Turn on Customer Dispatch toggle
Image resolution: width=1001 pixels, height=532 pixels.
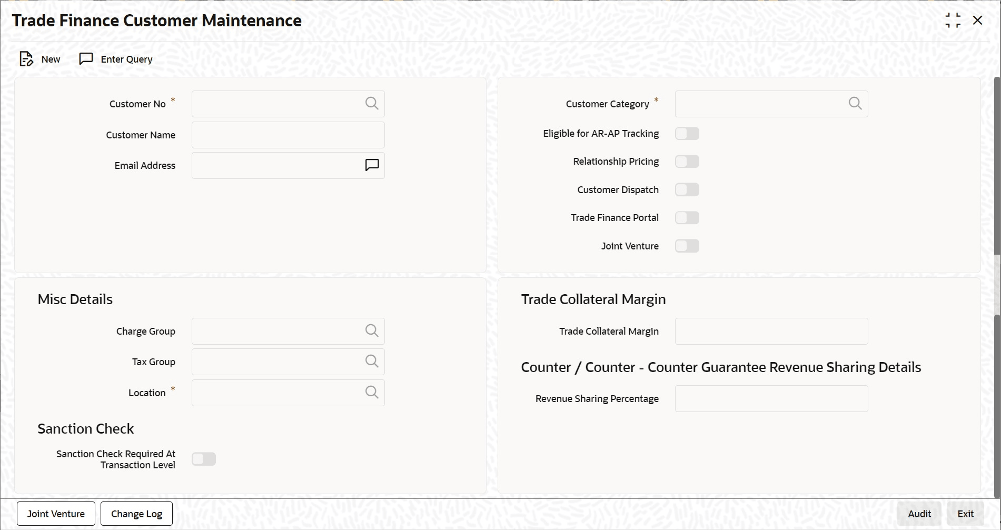pos(687,189)
